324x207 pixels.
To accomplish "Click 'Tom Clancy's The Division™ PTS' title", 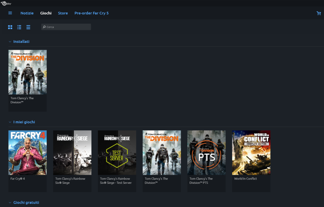I will [201, 181].
